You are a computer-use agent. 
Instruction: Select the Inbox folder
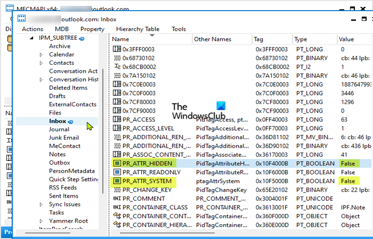[58, 121]
